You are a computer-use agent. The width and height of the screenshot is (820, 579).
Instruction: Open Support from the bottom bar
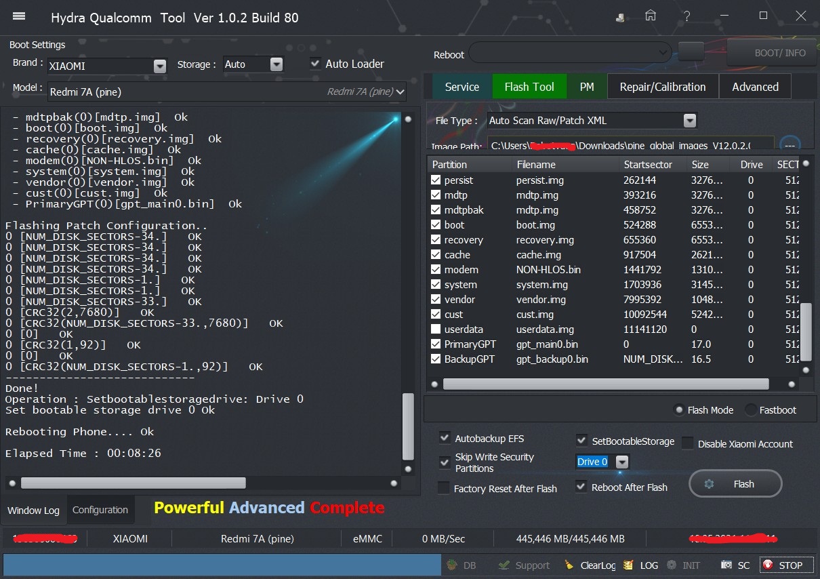click(x=523, y=565)
